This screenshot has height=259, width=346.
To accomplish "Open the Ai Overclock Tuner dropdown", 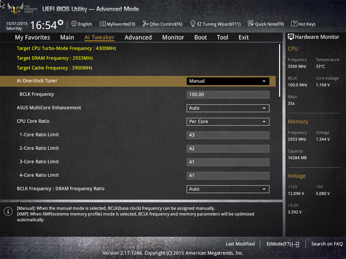I will click(x=228, y=81).
